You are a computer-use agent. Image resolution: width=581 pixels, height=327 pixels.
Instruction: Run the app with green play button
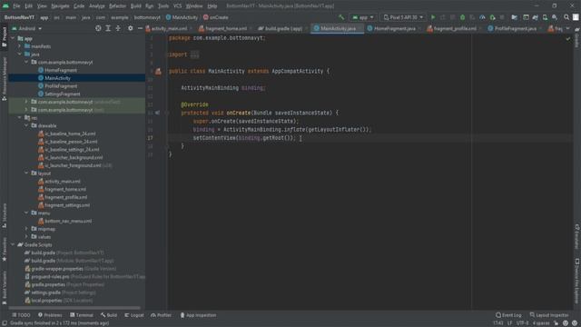[x=433, y=17]
